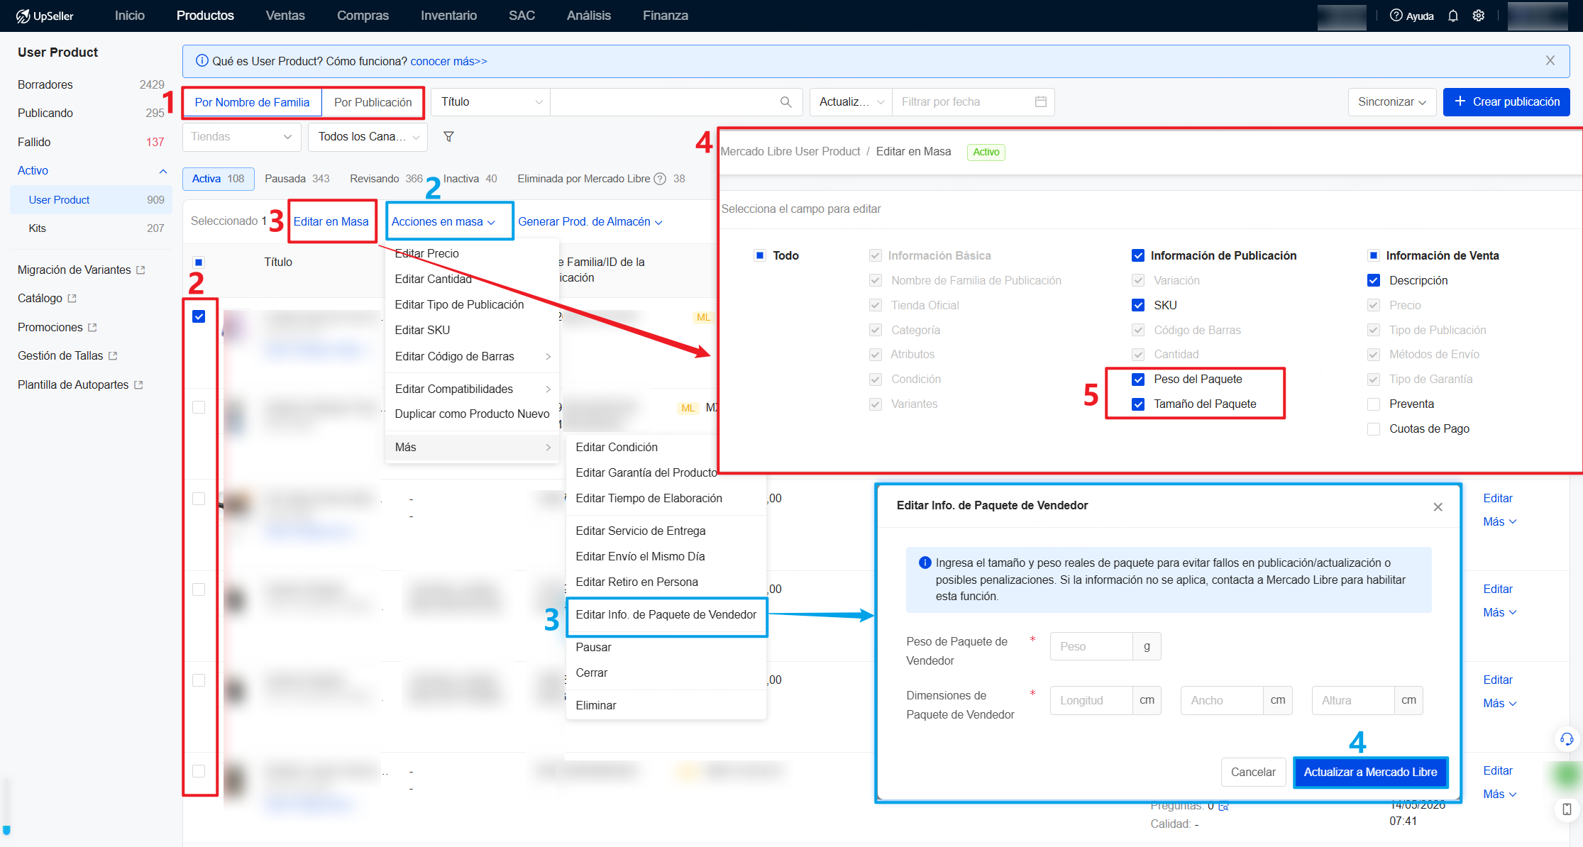Click the Crear publicación button

pos(1506,102)
